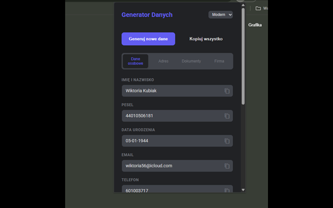Click the email field wiktoria56@icloud.com
Screen dimensions: 333x208
click(x=172, y=166)
